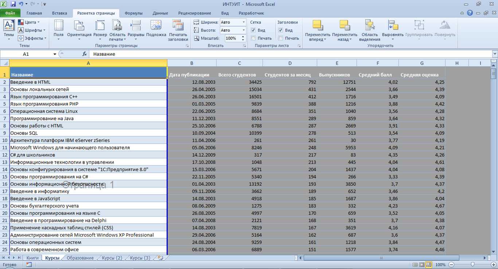The width and height of the screenshot is (498, 269).
Task: Open Page Setup dialog launcher
Action: (187, 46)
